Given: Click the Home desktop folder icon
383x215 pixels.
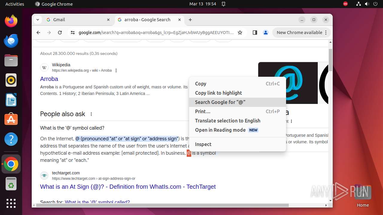Looking at the screenshot, I should [363, 196].
